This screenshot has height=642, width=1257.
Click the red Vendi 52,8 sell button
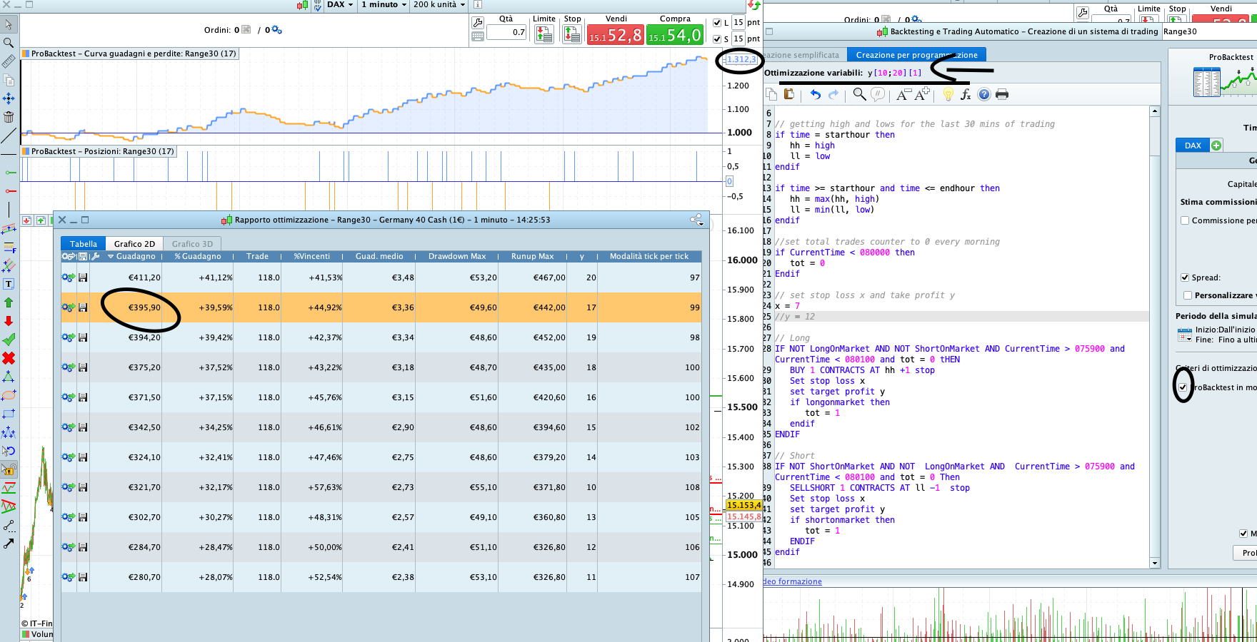tap(615, 35)
